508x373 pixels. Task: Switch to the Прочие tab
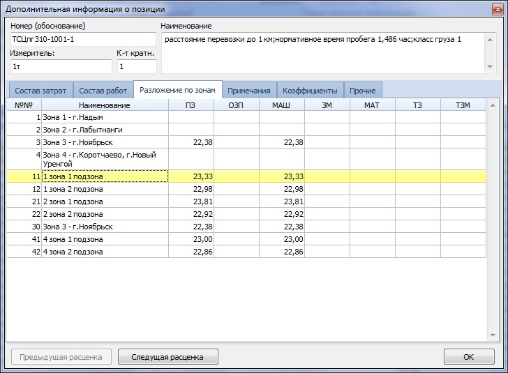point(363,91)
